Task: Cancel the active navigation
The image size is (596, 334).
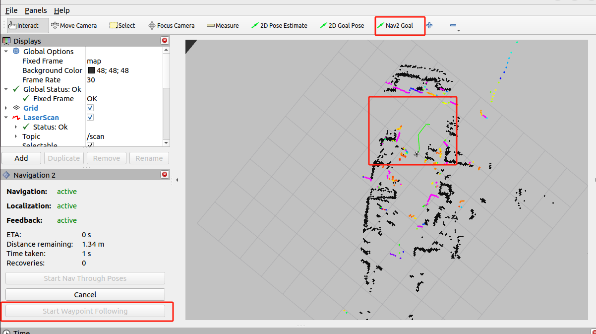Action: pyautogui.click(x=85, y=294)
